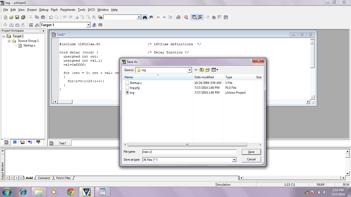
Task: Click the Save All toolbar icon
Action: click(23, 17)
